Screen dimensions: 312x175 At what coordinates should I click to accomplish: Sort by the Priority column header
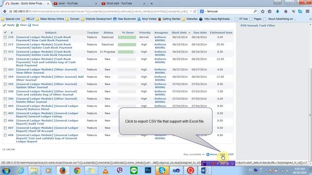(145, 33)
